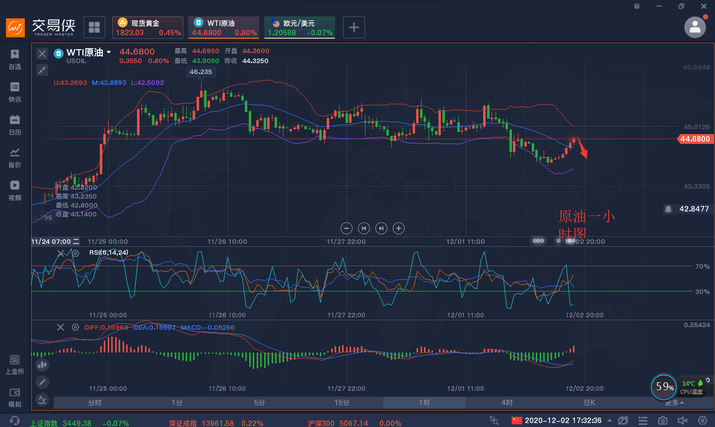This screenshot has width=715, height=427.
Task: Select the pencil drawing tool
Action: [x=42, y=382]
